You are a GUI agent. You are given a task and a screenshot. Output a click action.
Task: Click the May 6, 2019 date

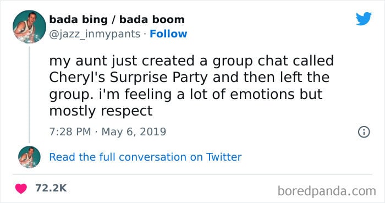[134, 131]
